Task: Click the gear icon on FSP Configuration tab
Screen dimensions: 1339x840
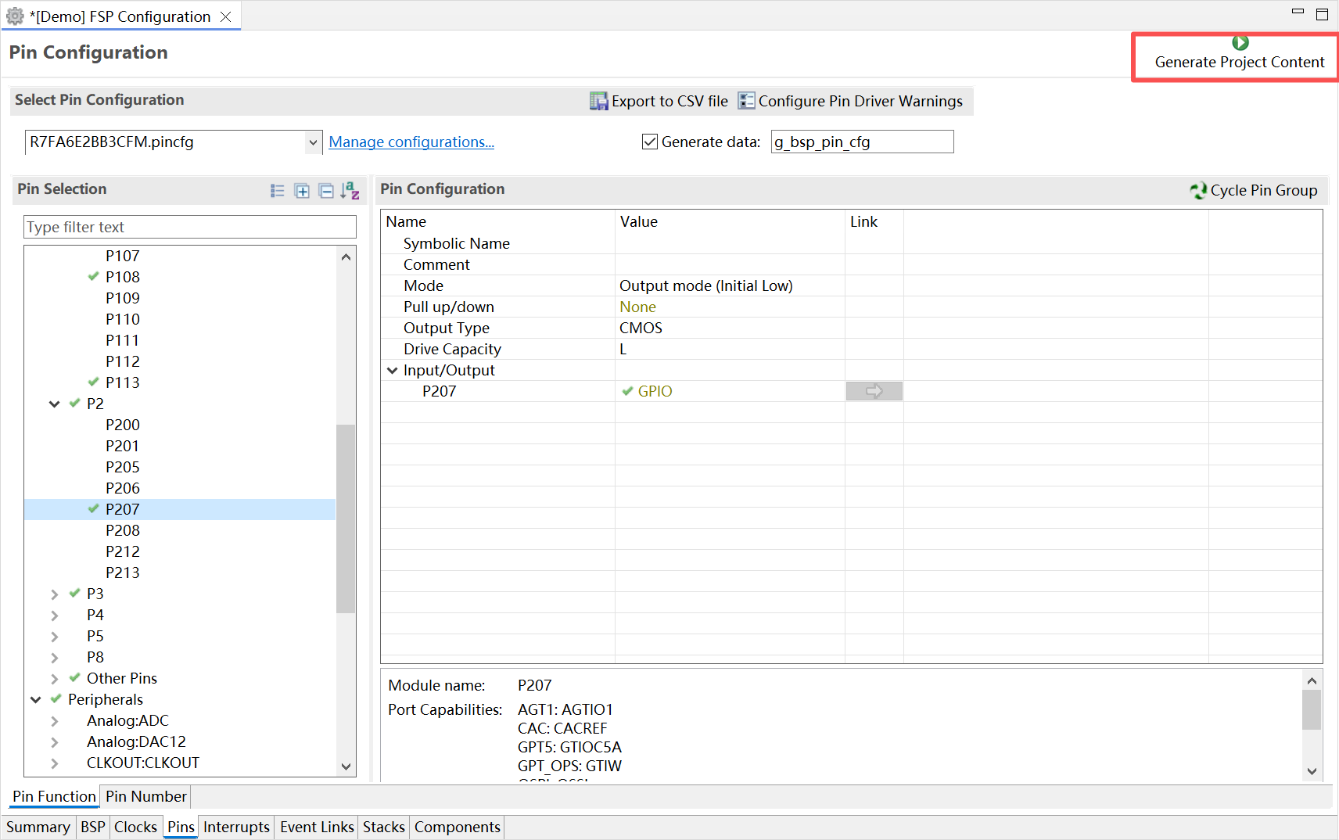Action: point(15,16)
